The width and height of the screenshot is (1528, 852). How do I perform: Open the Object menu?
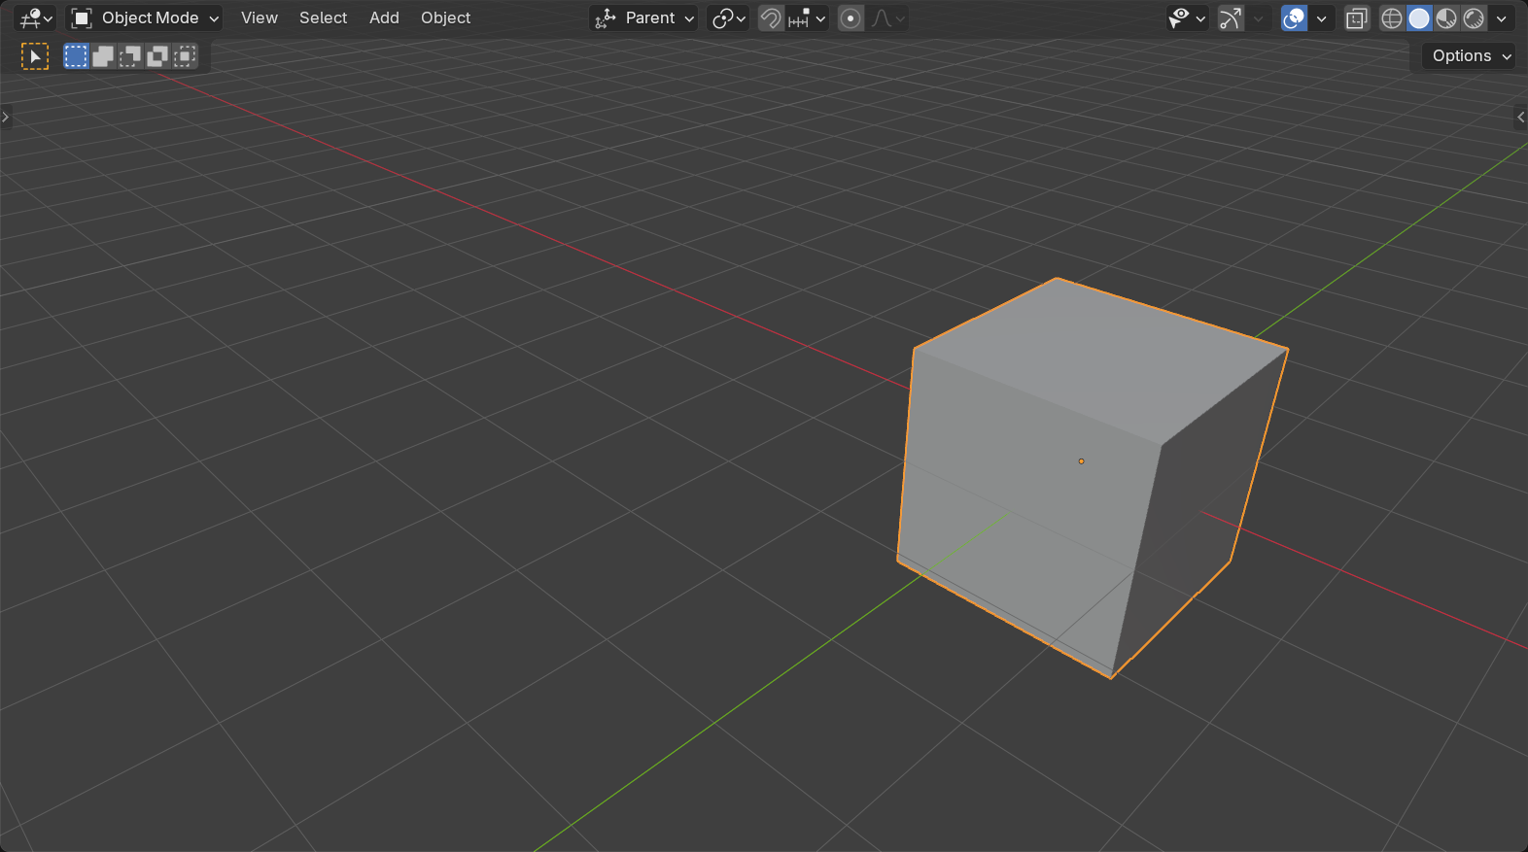click(x=445, y=17)
